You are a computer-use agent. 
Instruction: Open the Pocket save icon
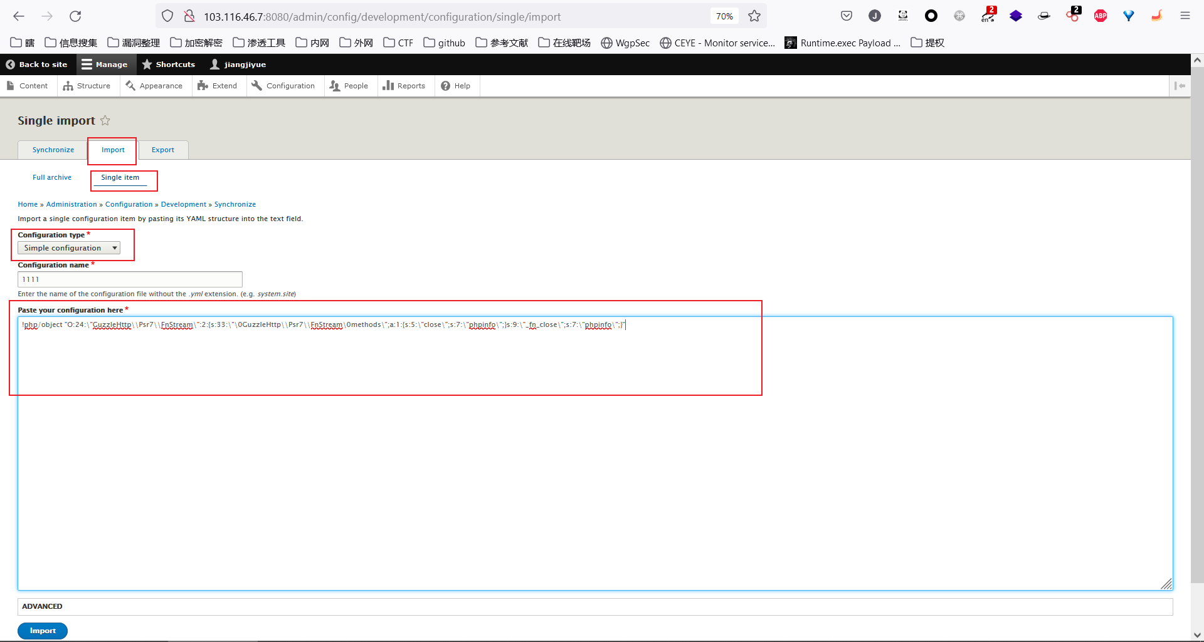point(847,16)
